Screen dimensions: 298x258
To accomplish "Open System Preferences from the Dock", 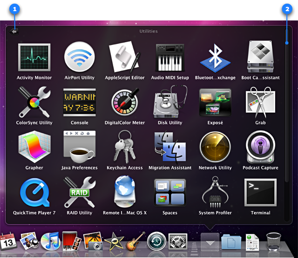I will pos(178,242).
